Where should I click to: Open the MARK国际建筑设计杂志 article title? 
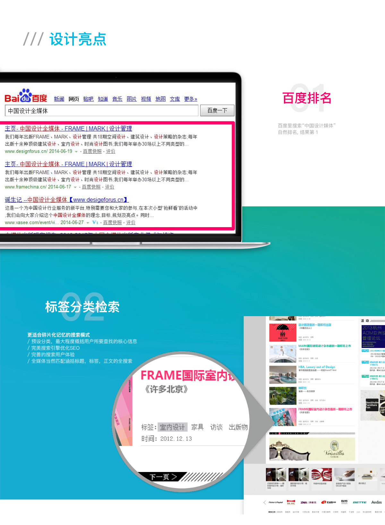pos(325,346)
